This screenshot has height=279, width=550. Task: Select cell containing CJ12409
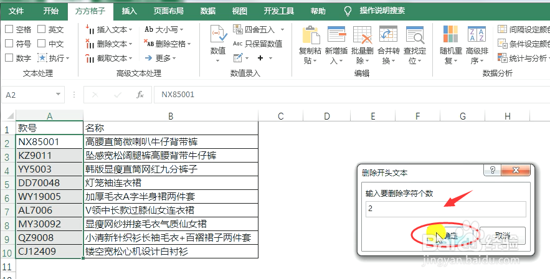click(x=49, y=252)
